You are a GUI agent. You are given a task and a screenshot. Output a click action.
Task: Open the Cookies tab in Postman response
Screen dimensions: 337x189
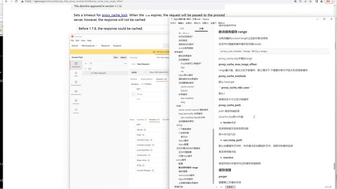tap(142, 120)
